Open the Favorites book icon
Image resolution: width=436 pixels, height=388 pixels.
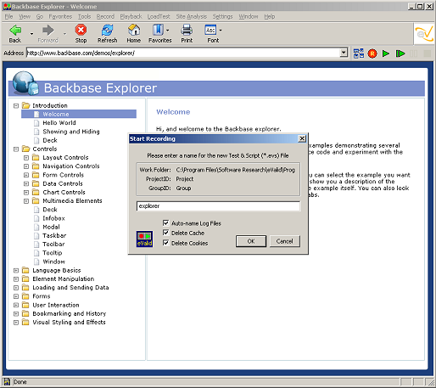(158, 30)
